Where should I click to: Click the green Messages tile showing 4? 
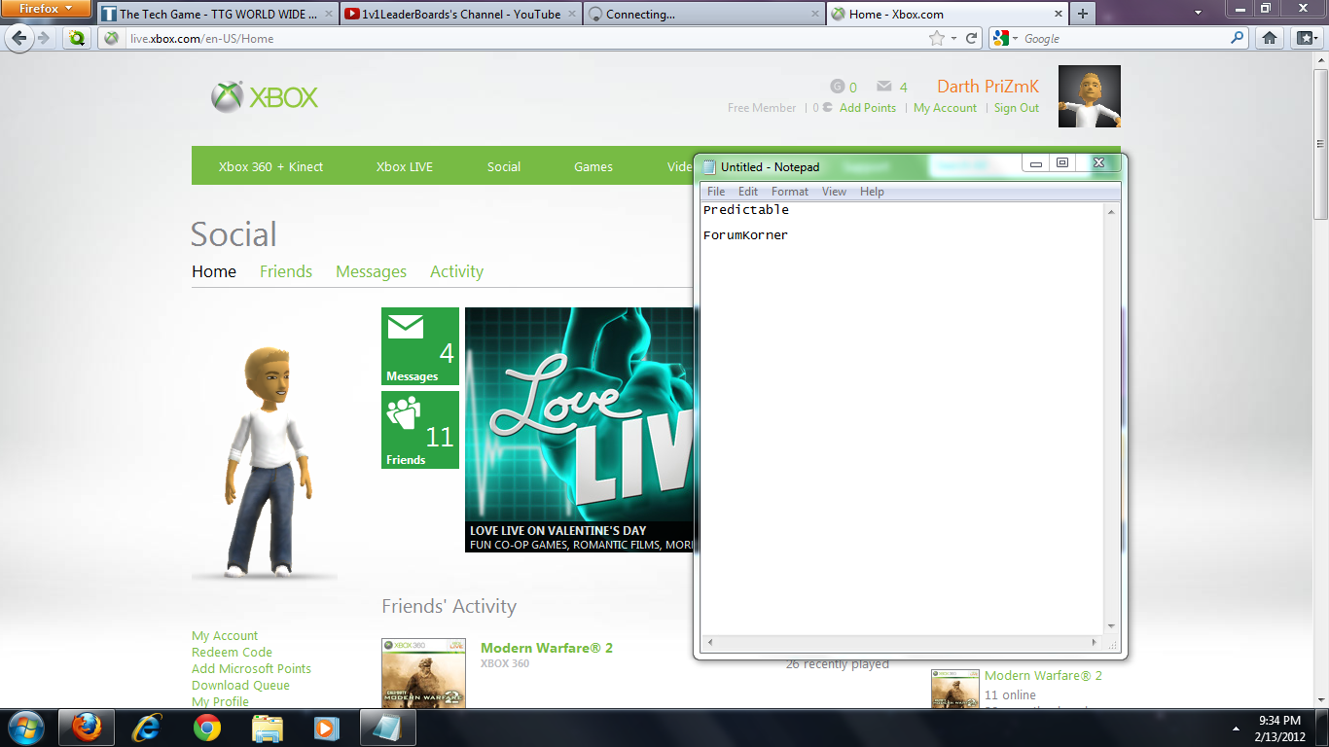coord(420,346)
